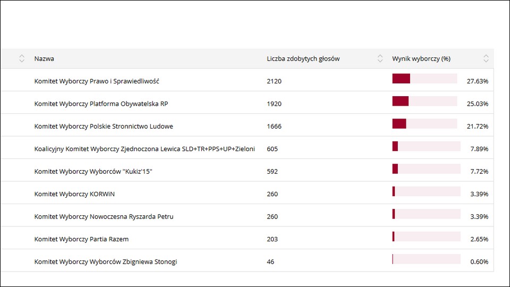This screenshot has height=287, width=510.
Task: Click the Zjednoczona Lewica coalition committee name
Action: [144, 149]
